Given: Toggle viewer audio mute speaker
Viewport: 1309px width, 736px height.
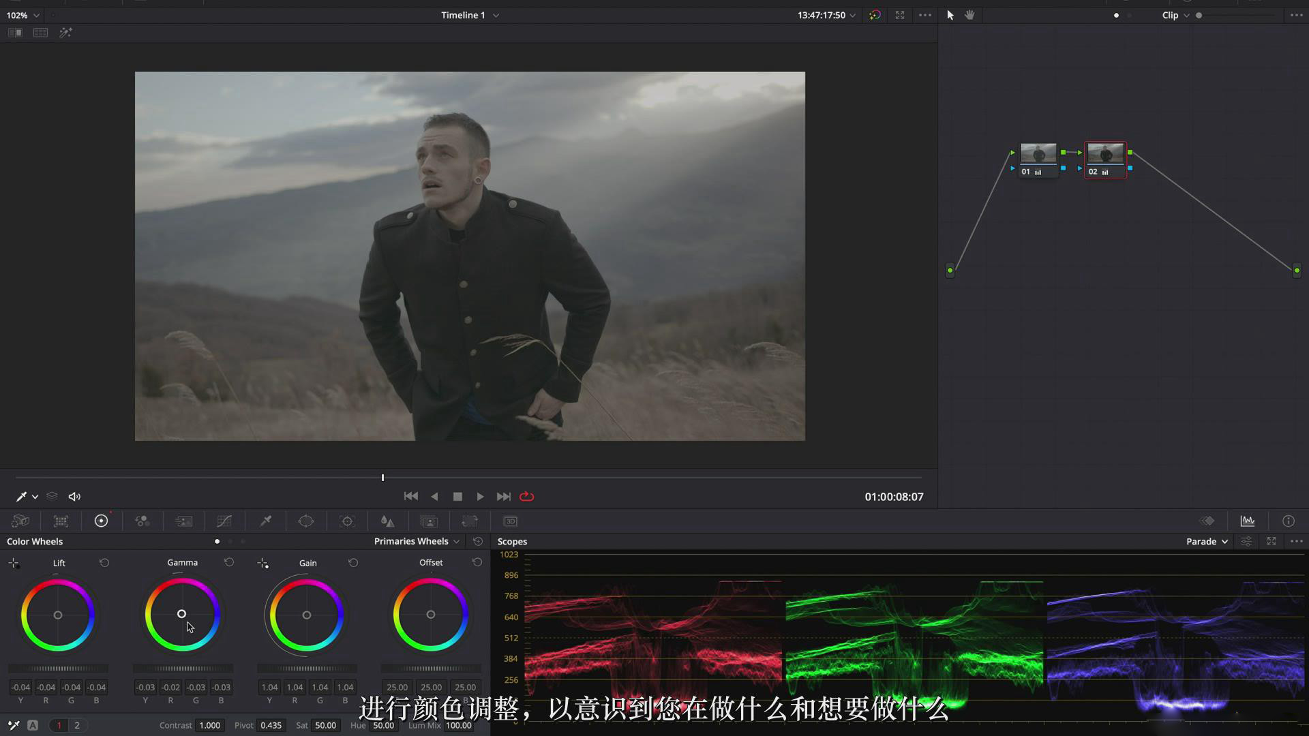Looking at the screenshot, I should pyautogui.click(x=75, y=497).
